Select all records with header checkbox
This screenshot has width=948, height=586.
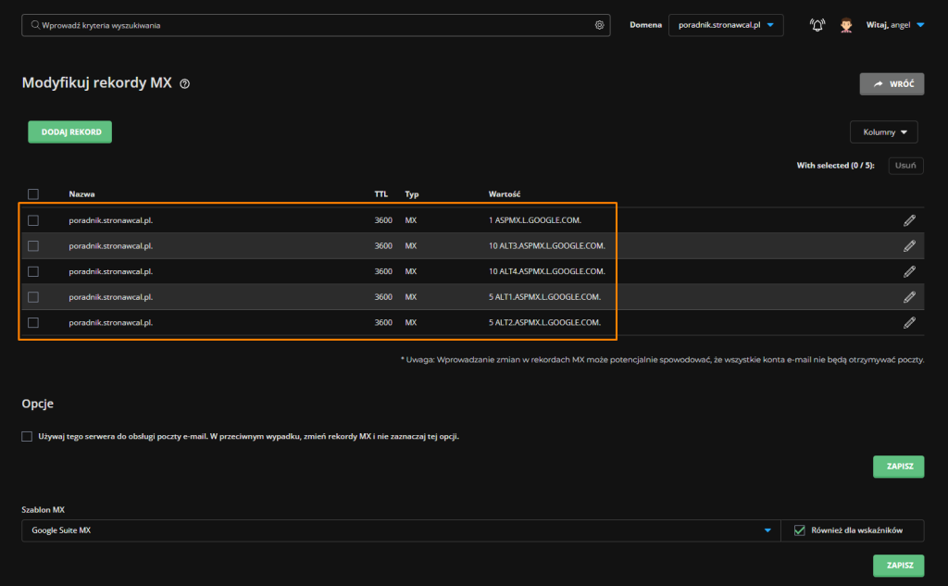click(33, 194)
